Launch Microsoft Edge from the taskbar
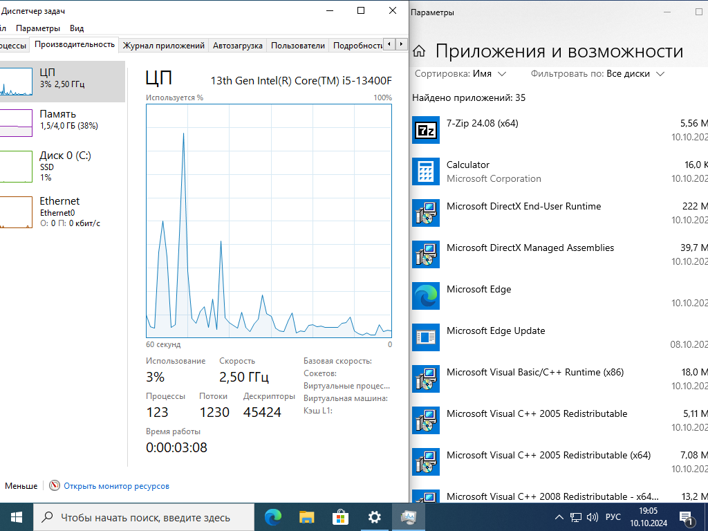 point(272,517)
